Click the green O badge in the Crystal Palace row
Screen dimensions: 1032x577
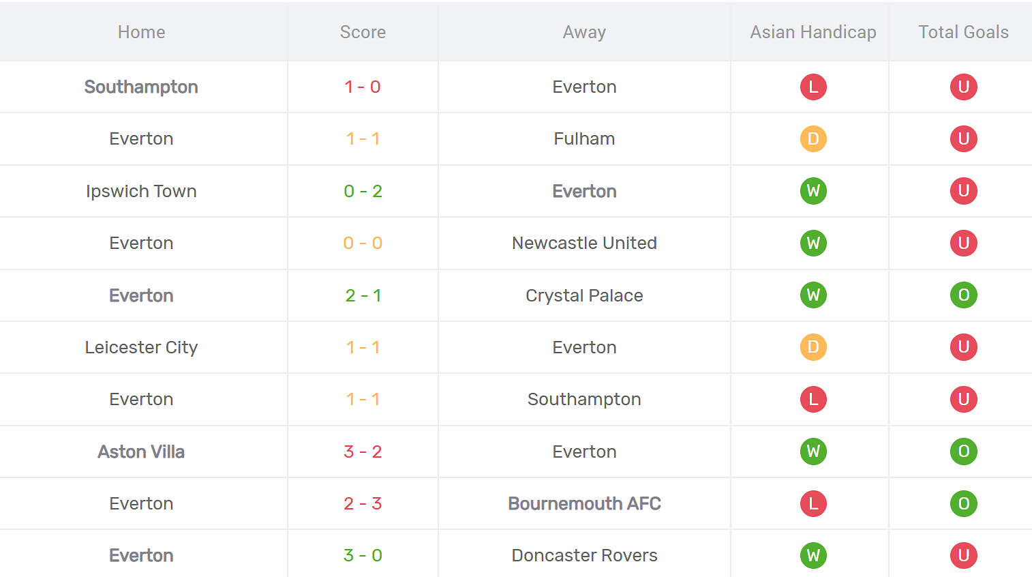tap(963, 295)
